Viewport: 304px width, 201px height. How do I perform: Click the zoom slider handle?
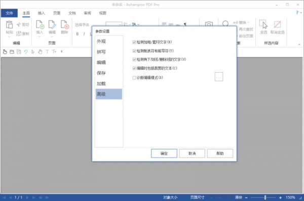click(x=265, y=197)
